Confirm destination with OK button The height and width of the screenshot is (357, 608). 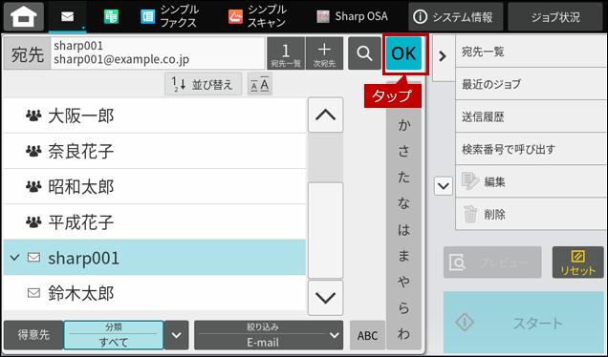point(403,53)
